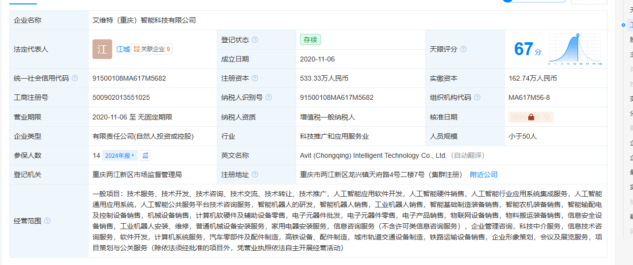Click the 英文名称 label
633x265 pixels.
(235, 155)
